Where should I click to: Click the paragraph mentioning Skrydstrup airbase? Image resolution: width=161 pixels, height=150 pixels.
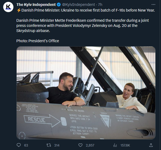[80, 26]
